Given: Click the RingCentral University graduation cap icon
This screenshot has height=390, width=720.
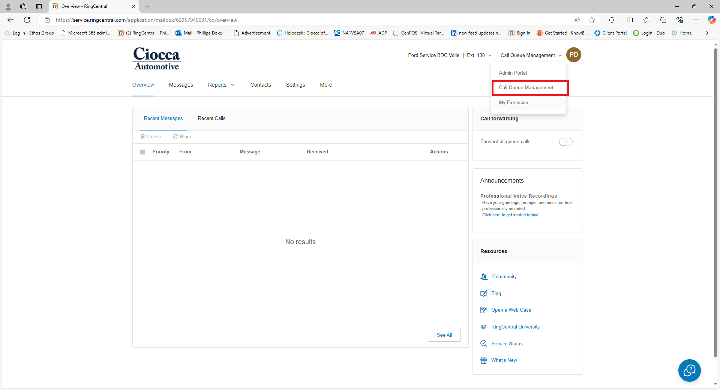Looking at the screenshot, I should (484, 327).
